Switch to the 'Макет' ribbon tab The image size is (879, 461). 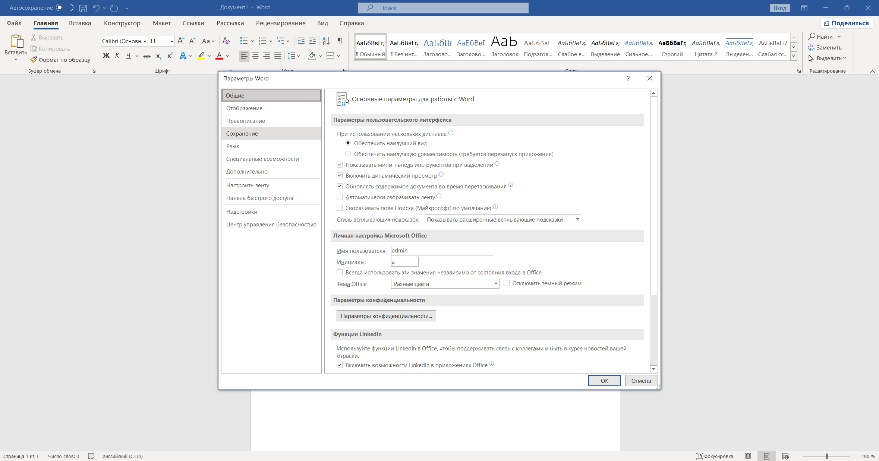click(161, 23)
